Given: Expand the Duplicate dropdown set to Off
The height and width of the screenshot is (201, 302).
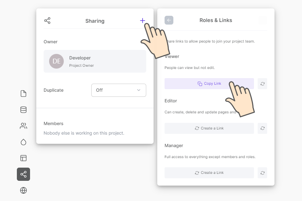Looking at the screenshot, I should pyautogui.click(x=118, y=90).
